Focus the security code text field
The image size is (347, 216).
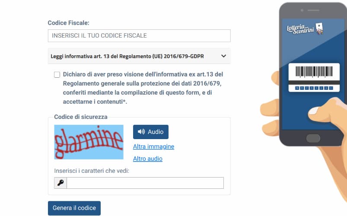[x=145, y=183]
